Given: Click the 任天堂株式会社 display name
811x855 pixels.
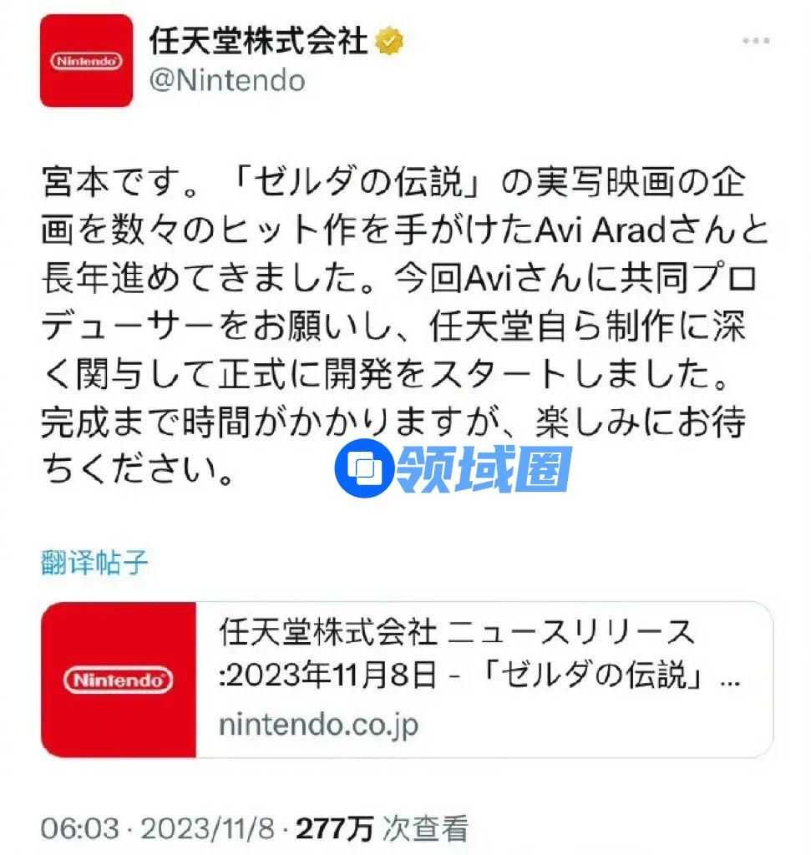Looking at the screenshot, I should pyautogui.click(x=259, y=41).
